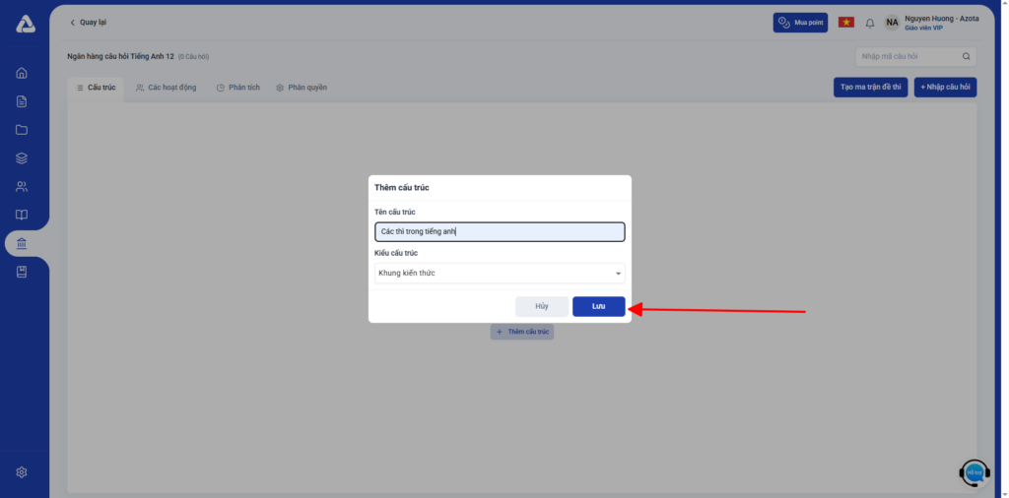
Task: Click the notification bell icon
Action: 869,23
